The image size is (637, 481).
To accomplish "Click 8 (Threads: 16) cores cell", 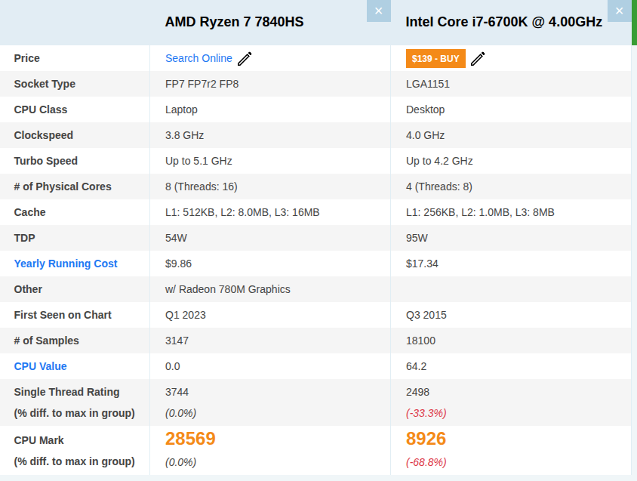I will pos(201,187).
